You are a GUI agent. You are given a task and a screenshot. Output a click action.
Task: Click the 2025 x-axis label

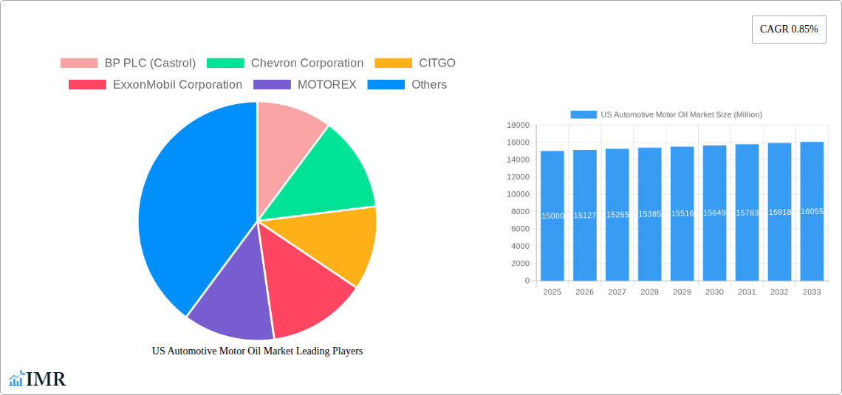[552, 292]
